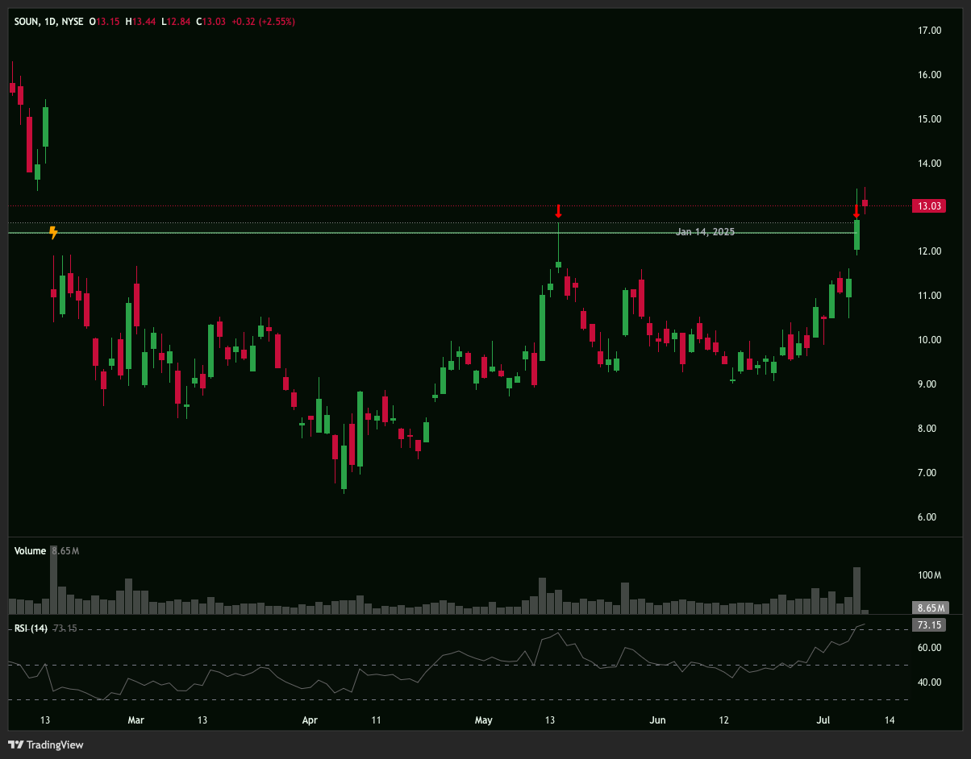Click the change value +0.32 (+2.55%)
The height and width of the screenshot is (759, 971).
[263, 22]
